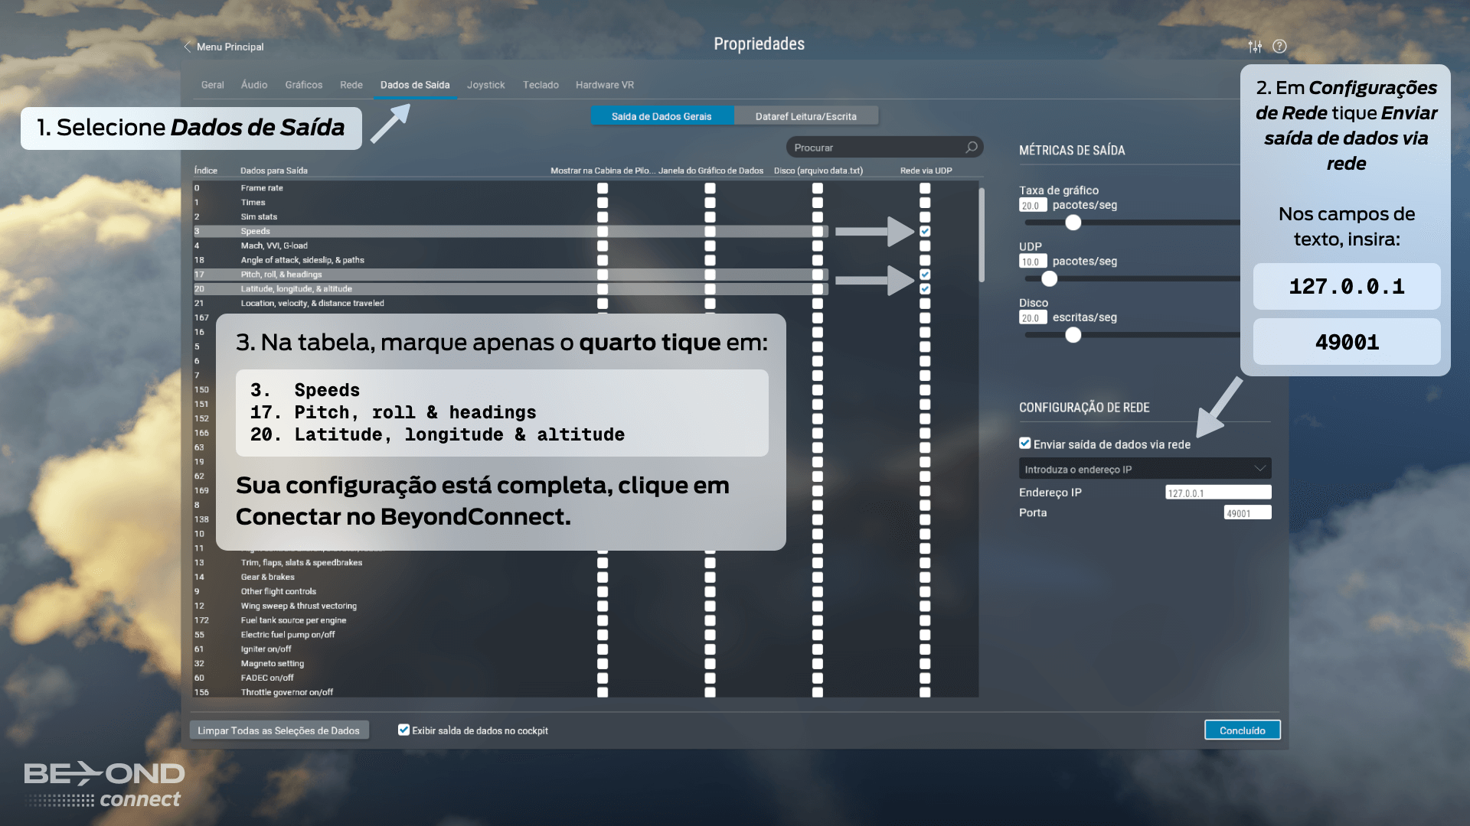Select Saída de Dados Gerais
This screenshot has height=826, width=1470.
click(x=661, y=116)
